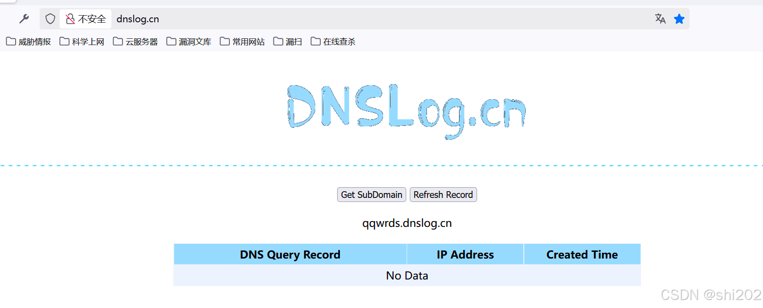The width and height of the screenshot is (763, 308).
Task: Click the Created Time column header
Action: (582, 255)
